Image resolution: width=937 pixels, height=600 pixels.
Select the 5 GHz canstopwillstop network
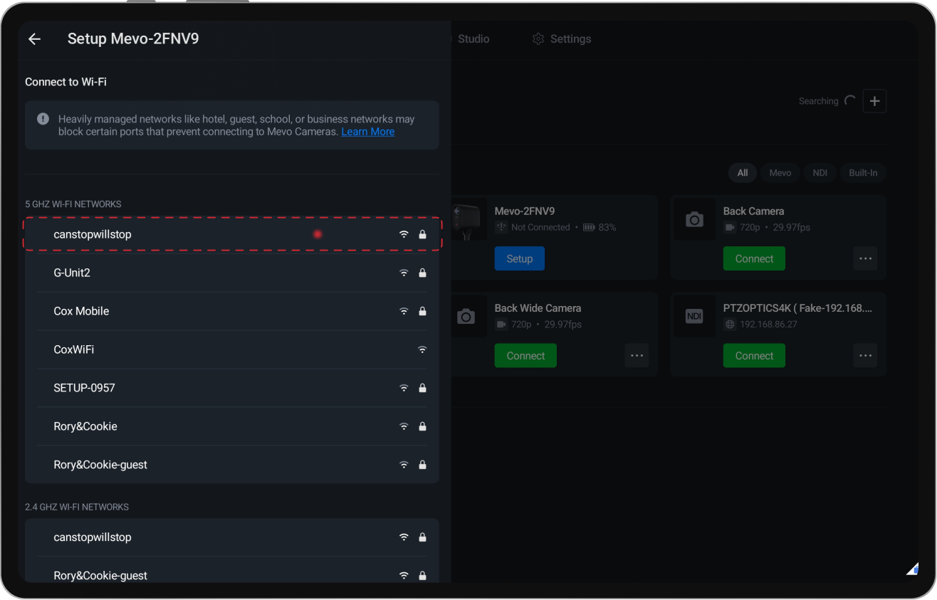pos(232,234)
